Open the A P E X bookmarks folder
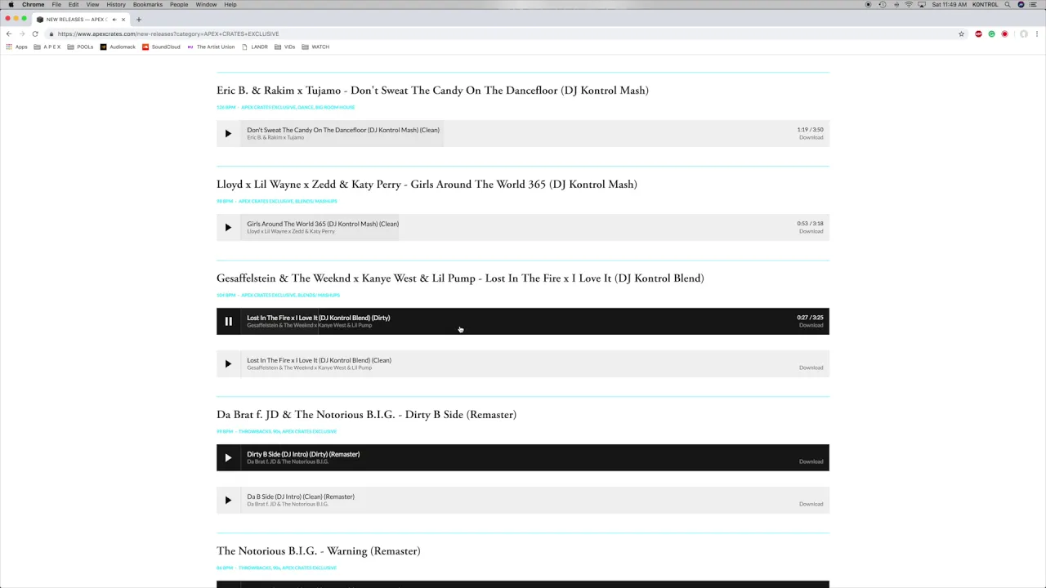1046x588 pixels. (x=47, y=47)
